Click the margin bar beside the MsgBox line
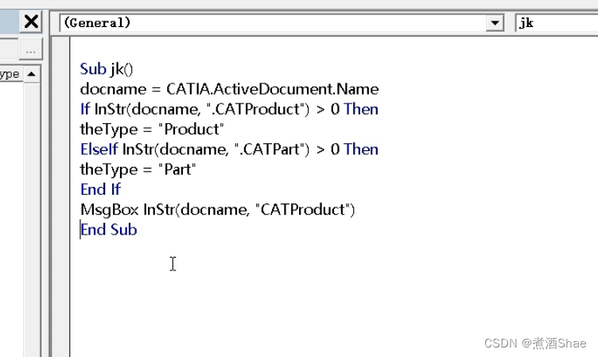 point(60,209)
